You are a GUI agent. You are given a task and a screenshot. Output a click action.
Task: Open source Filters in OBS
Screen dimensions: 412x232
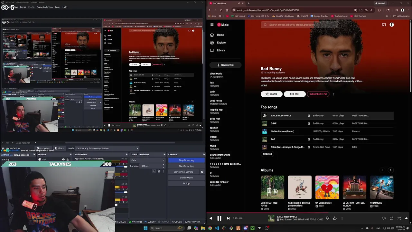pyautogui.click(x=60, y=148)
